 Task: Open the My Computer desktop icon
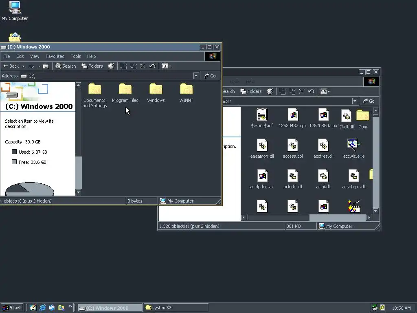[15, 11]
